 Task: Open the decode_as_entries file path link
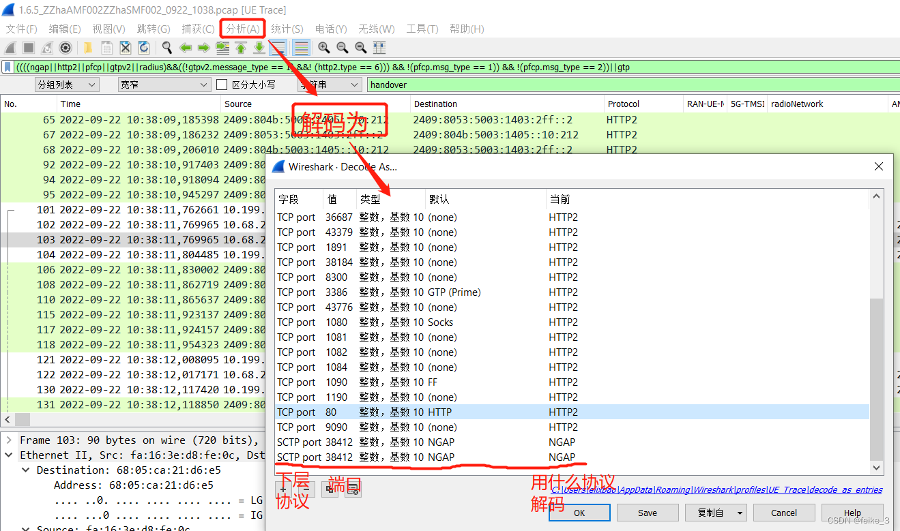[x=716, y=489]
